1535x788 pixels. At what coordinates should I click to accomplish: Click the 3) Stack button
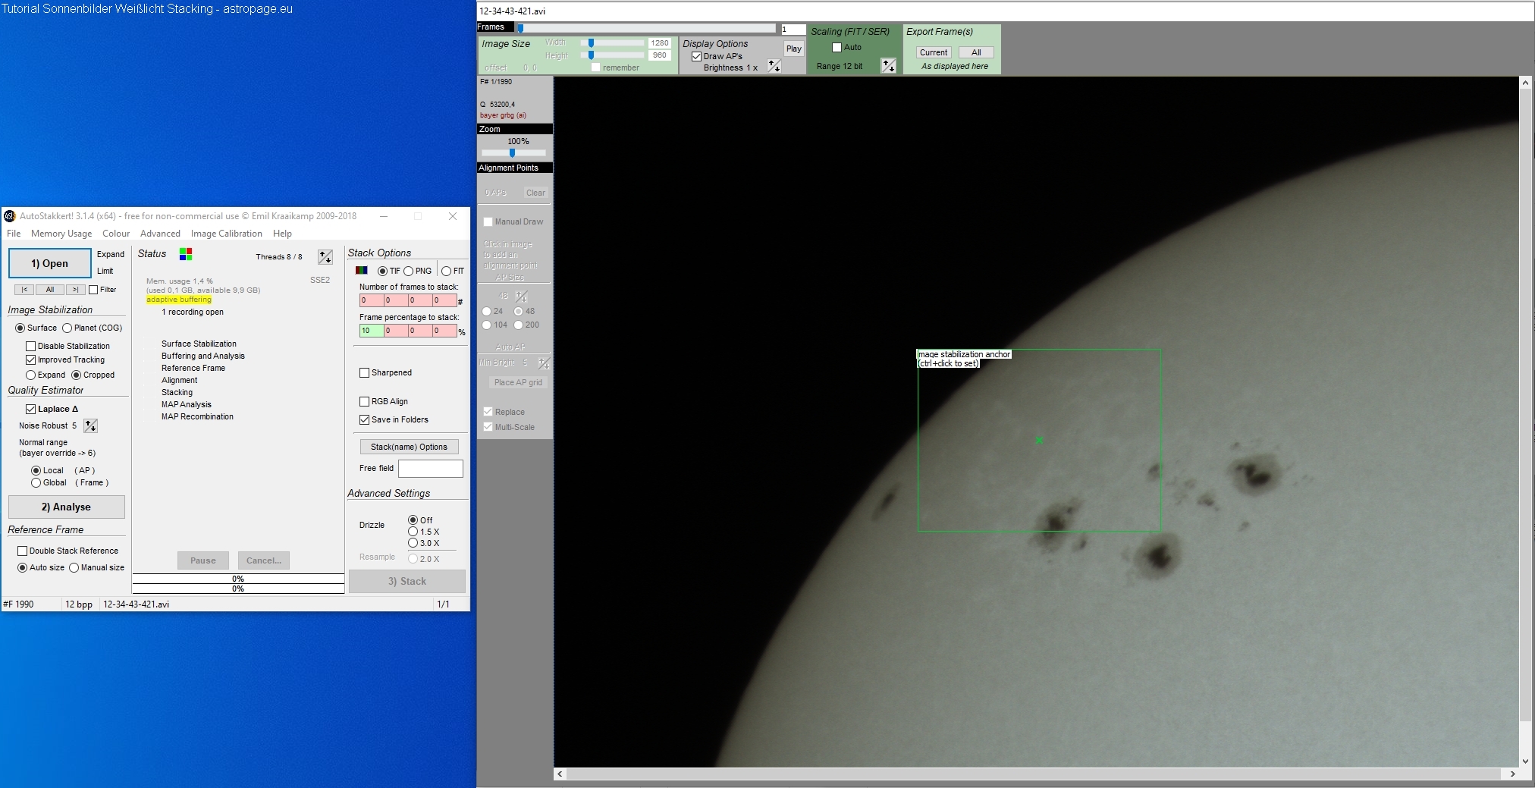[x=407, y=581]
